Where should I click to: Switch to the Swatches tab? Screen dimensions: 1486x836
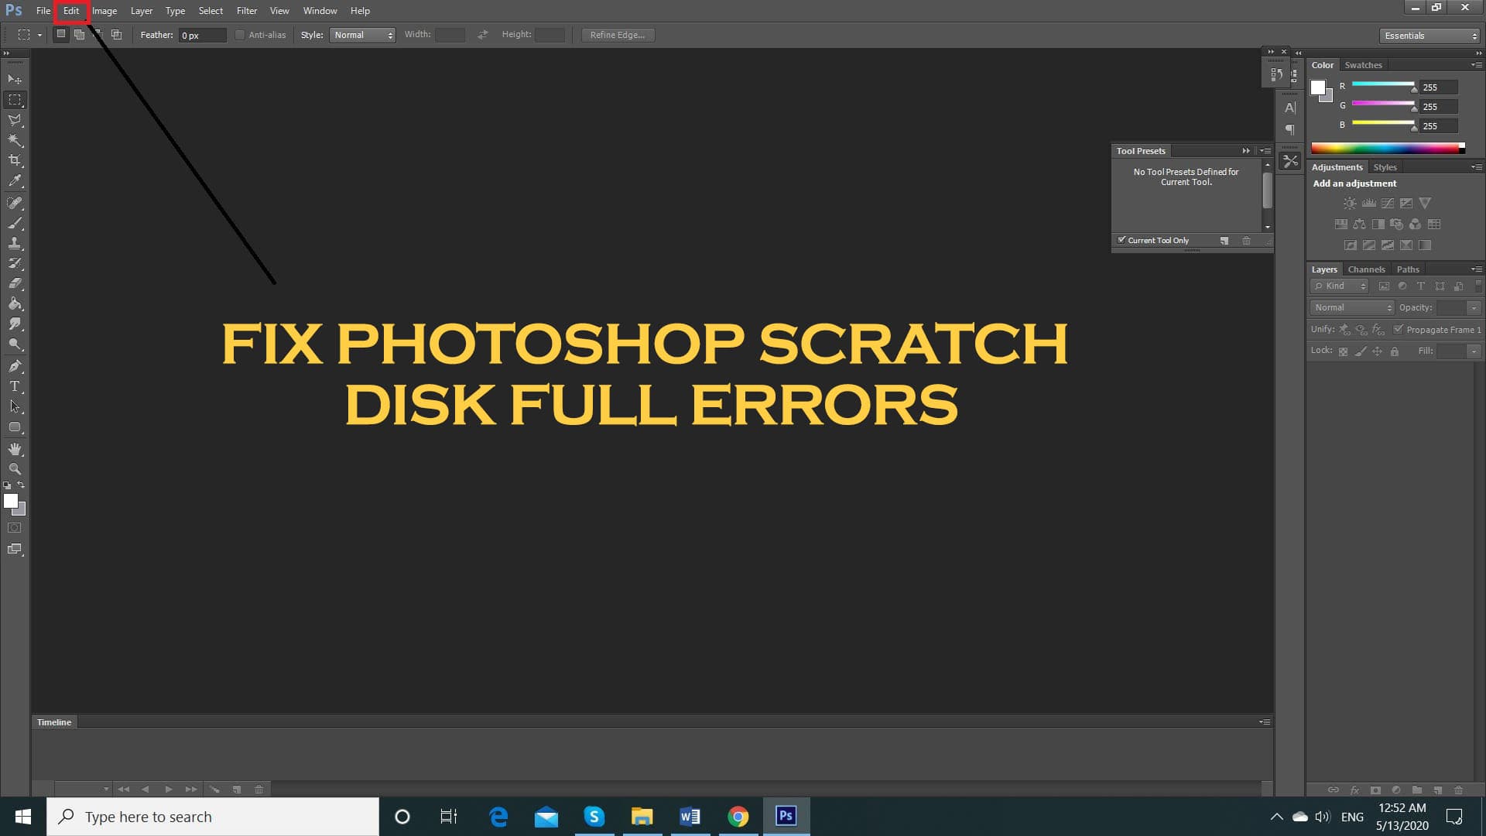coord(1363,65)
